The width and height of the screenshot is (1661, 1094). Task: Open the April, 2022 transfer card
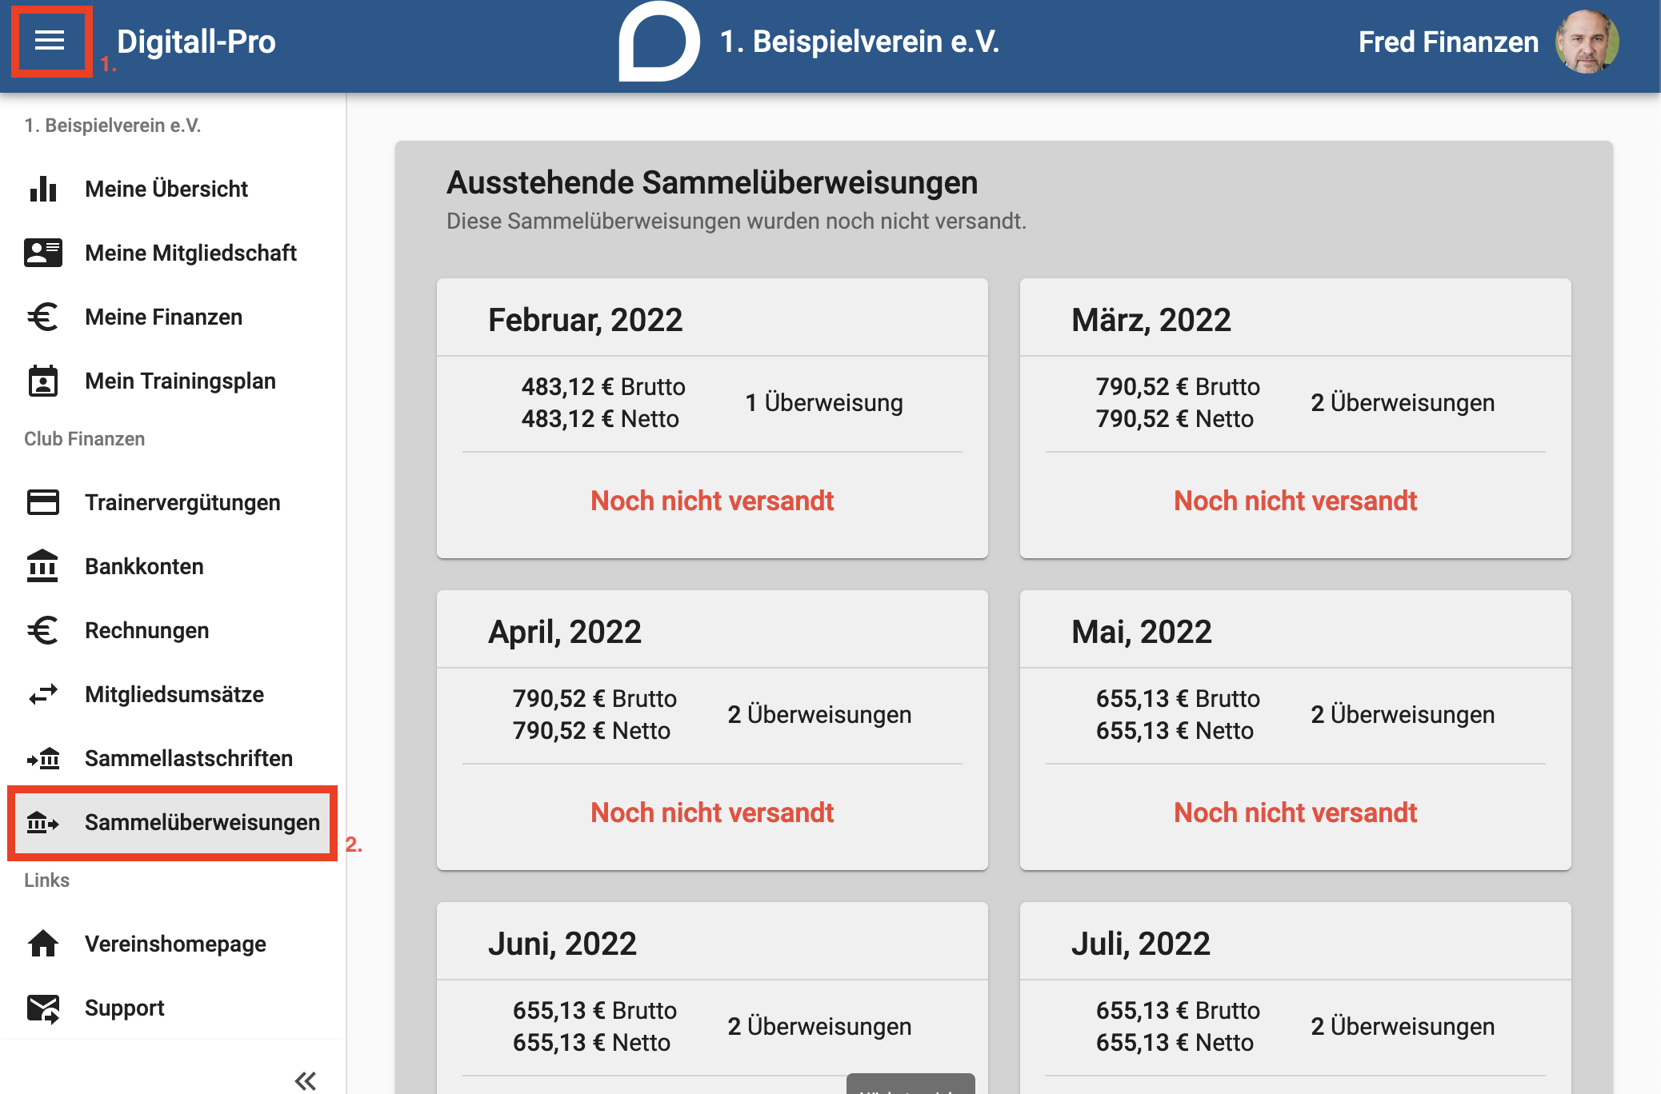(712, 730)
